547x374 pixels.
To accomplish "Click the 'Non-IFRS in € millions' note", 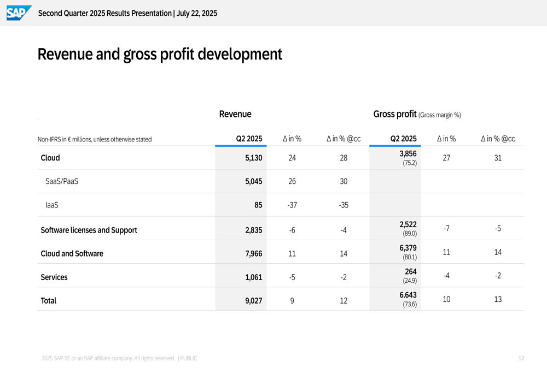I will tap(95, 139).
